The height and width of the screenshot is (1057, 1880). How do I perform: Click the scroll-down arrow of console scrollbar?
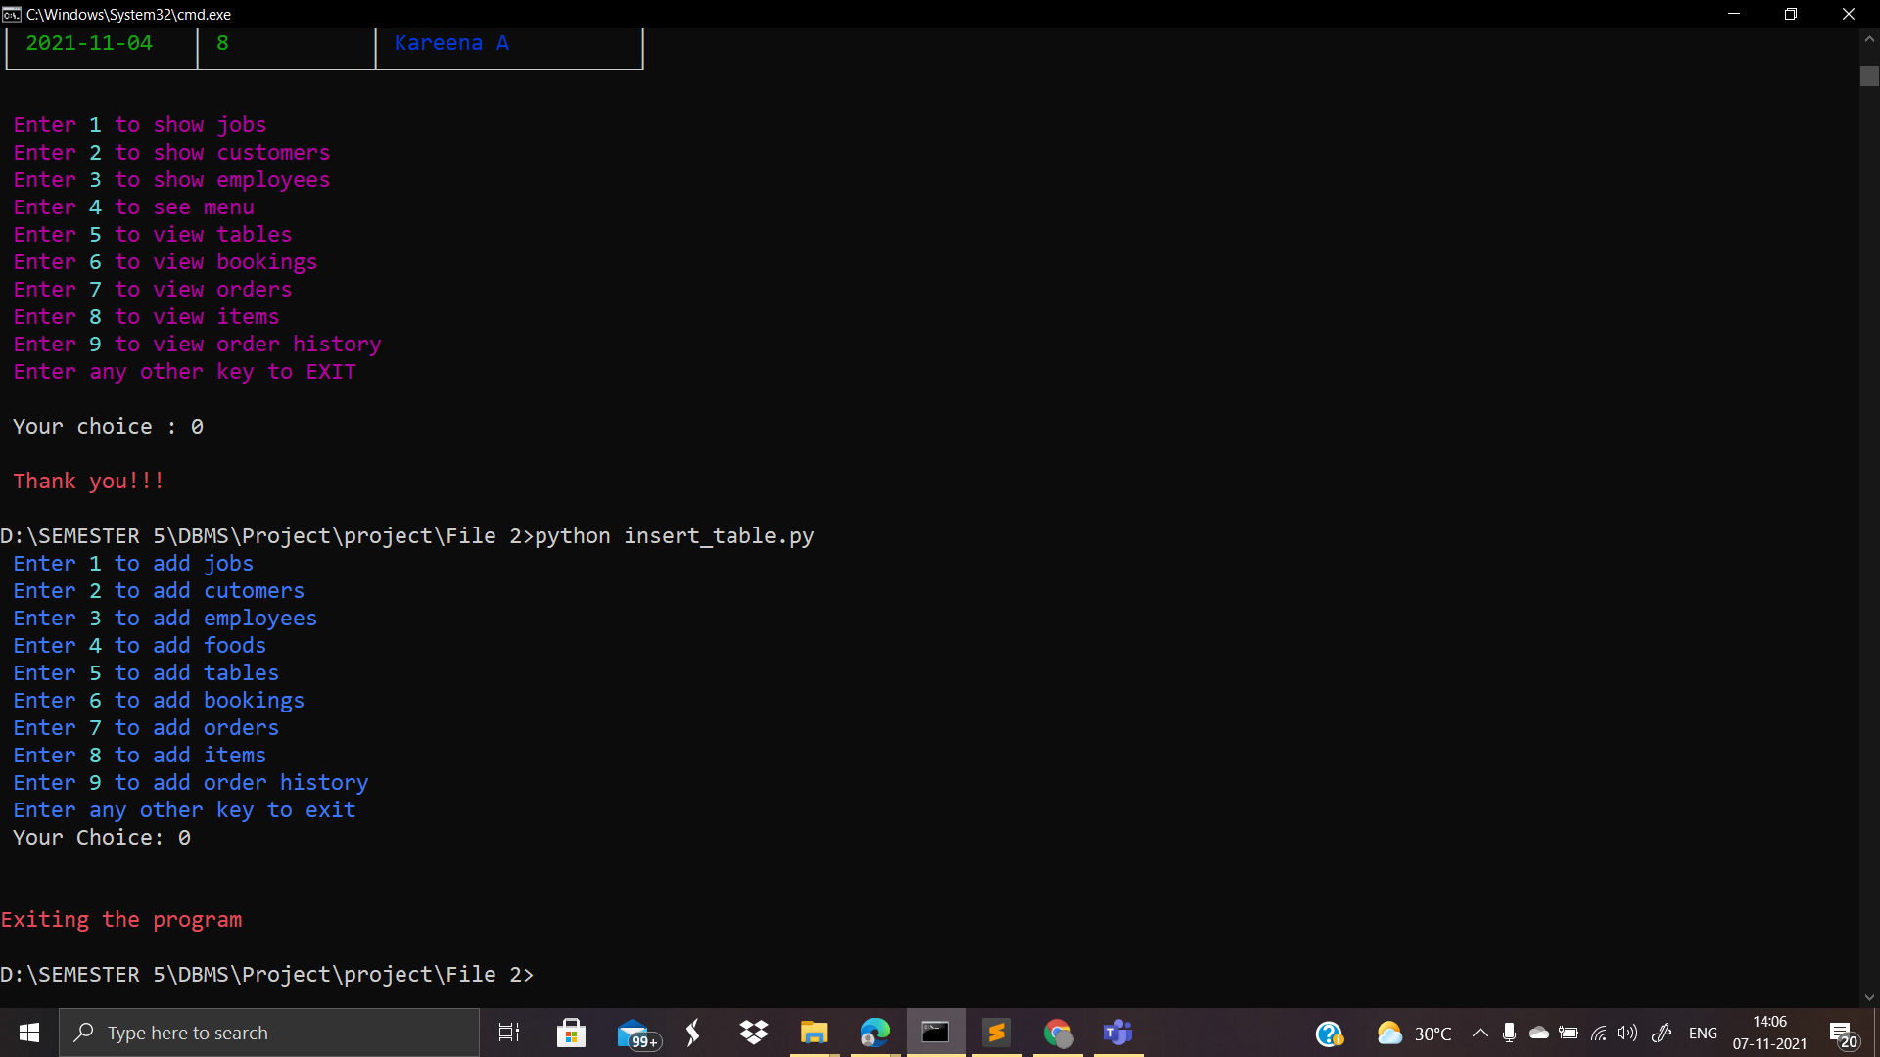[1869, 997]
